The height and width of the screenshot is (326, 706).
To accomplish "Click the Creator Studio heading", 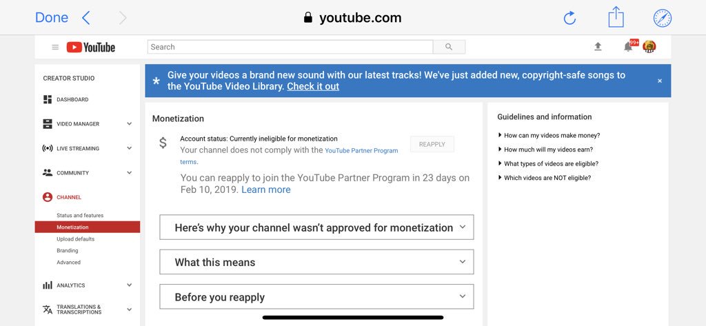I will click(69, 79).
